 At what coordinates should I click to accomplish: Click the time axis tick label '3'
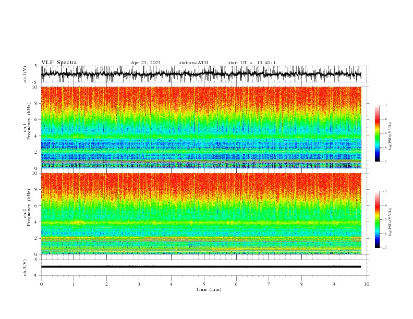click(139, 284)
